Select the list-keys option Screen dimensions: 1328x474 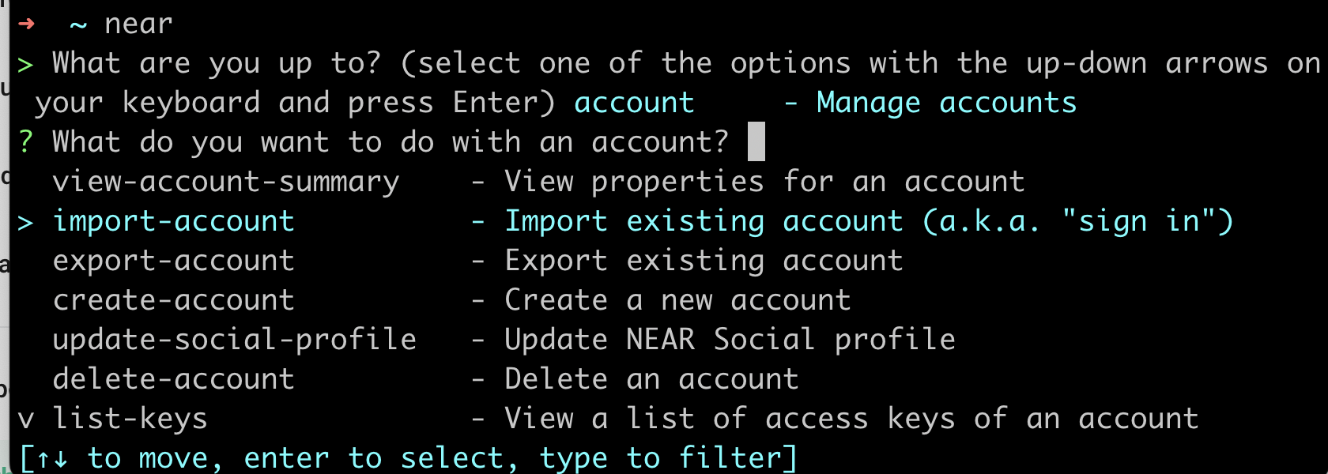130,419
